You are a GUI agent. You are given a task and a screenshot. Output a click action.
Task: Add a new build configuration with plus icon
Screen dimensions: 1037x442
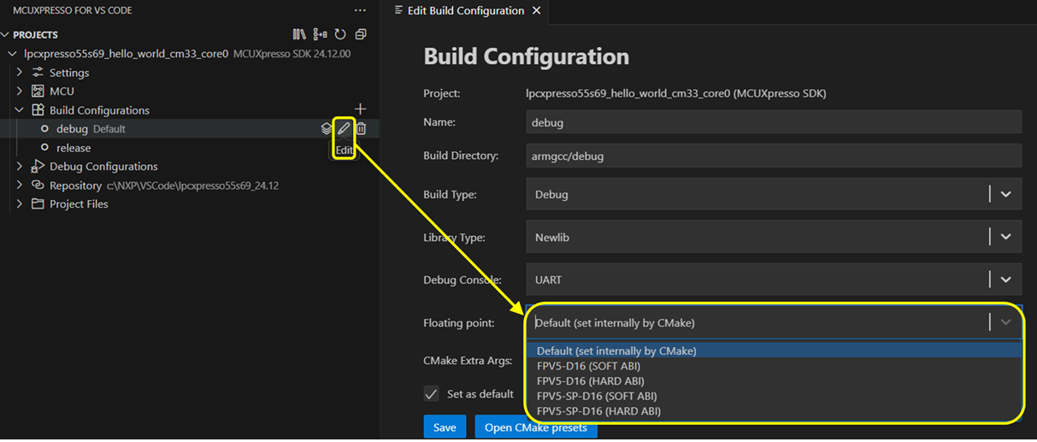coord(360,109)
